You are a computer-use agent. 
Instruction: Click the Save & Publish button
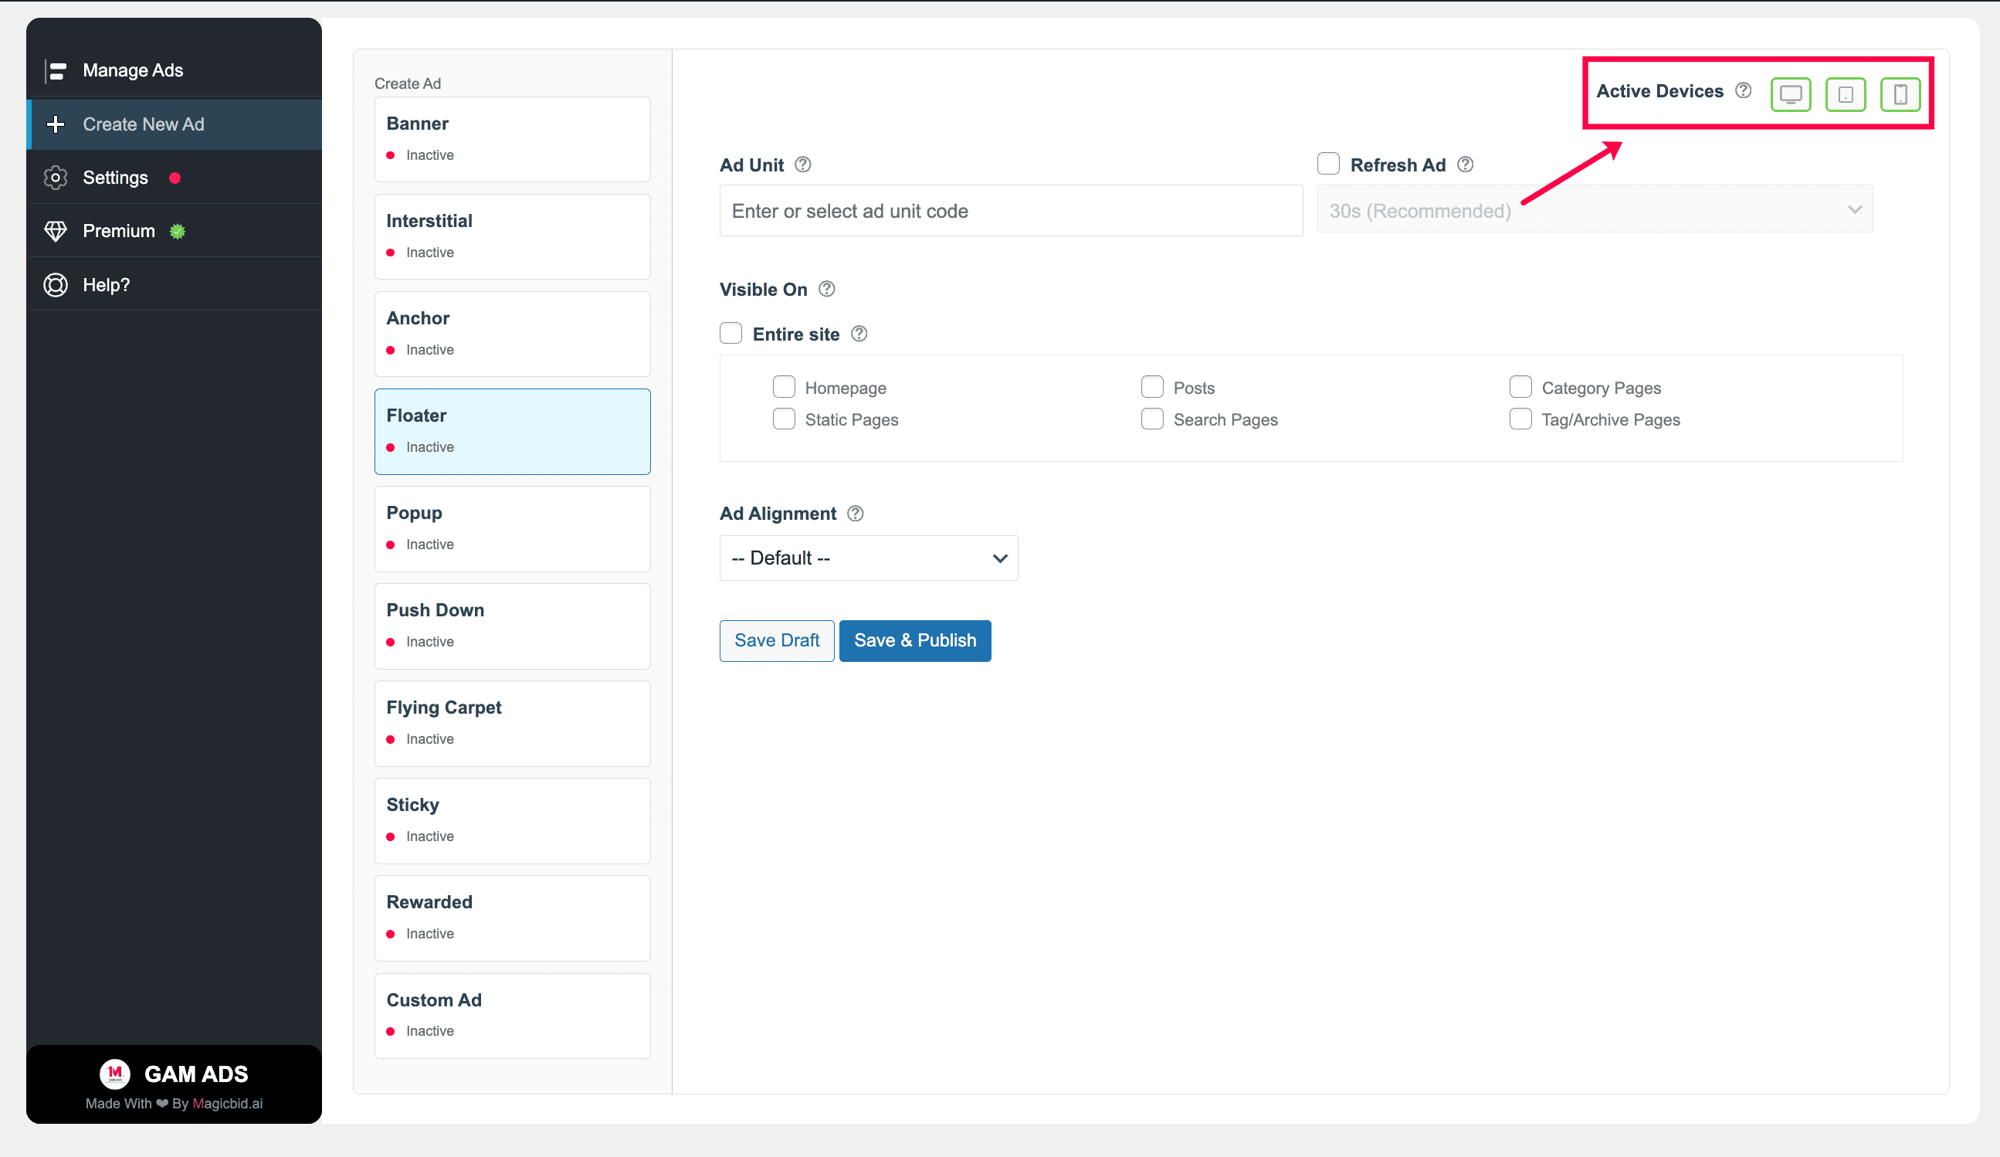click(x=914, y=640)
